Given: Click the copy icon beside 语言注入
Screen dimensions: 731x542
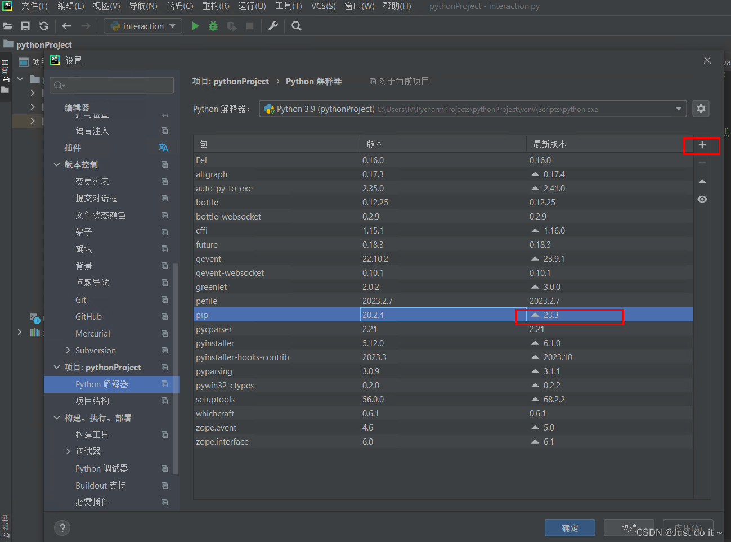Looking at the screenshot, I should click(164, 131).
